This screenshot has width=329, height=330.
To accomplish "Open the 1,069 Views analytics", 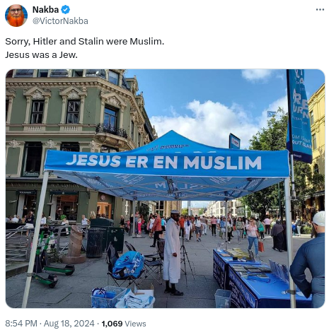I will 124,324.
